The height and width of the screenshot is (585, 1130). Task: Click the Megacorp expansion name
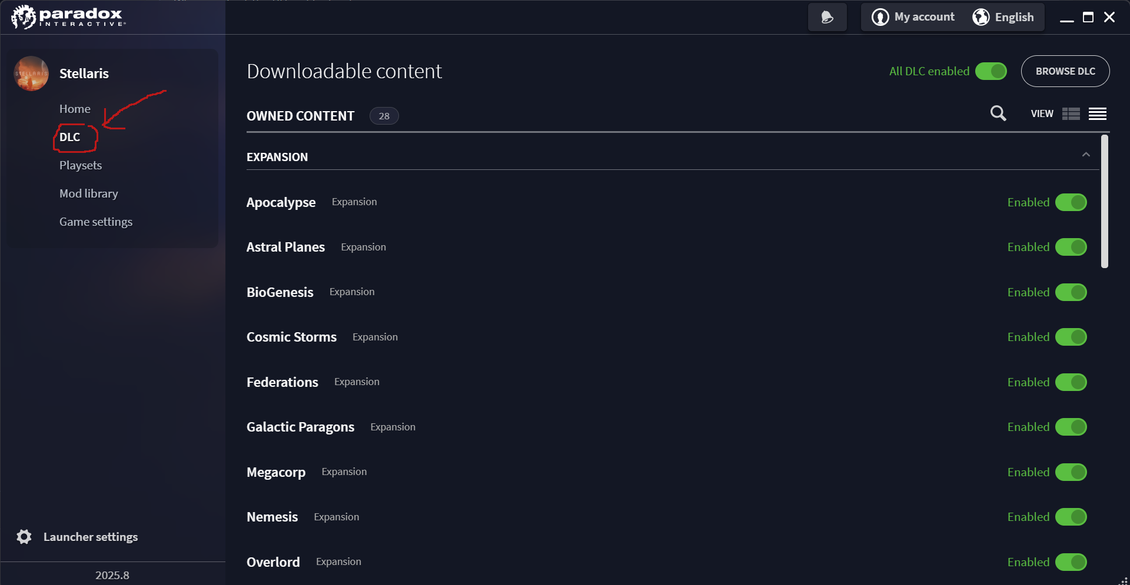[276, 472]
